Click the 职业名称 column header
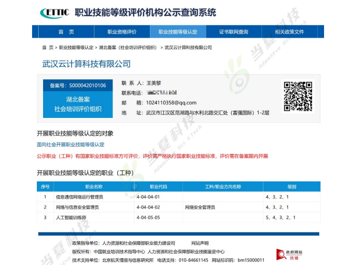359x265 pixels. pyautogui.click(x=94, y=187)
